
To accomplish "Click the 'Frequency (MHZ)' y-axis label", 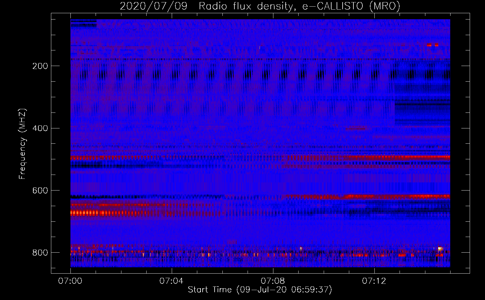I will (x=22, y=144).
